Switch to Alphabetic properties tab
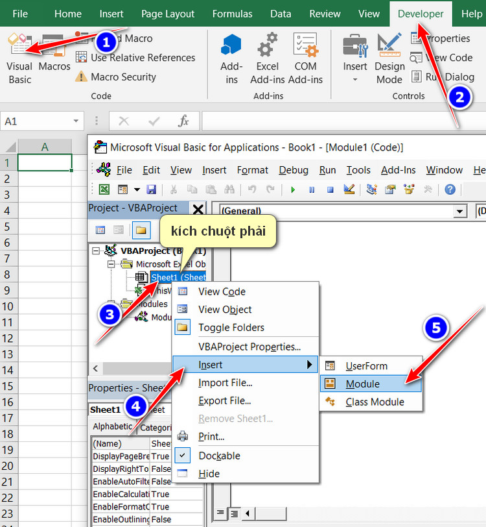486x527 pixels. [112, 427]
